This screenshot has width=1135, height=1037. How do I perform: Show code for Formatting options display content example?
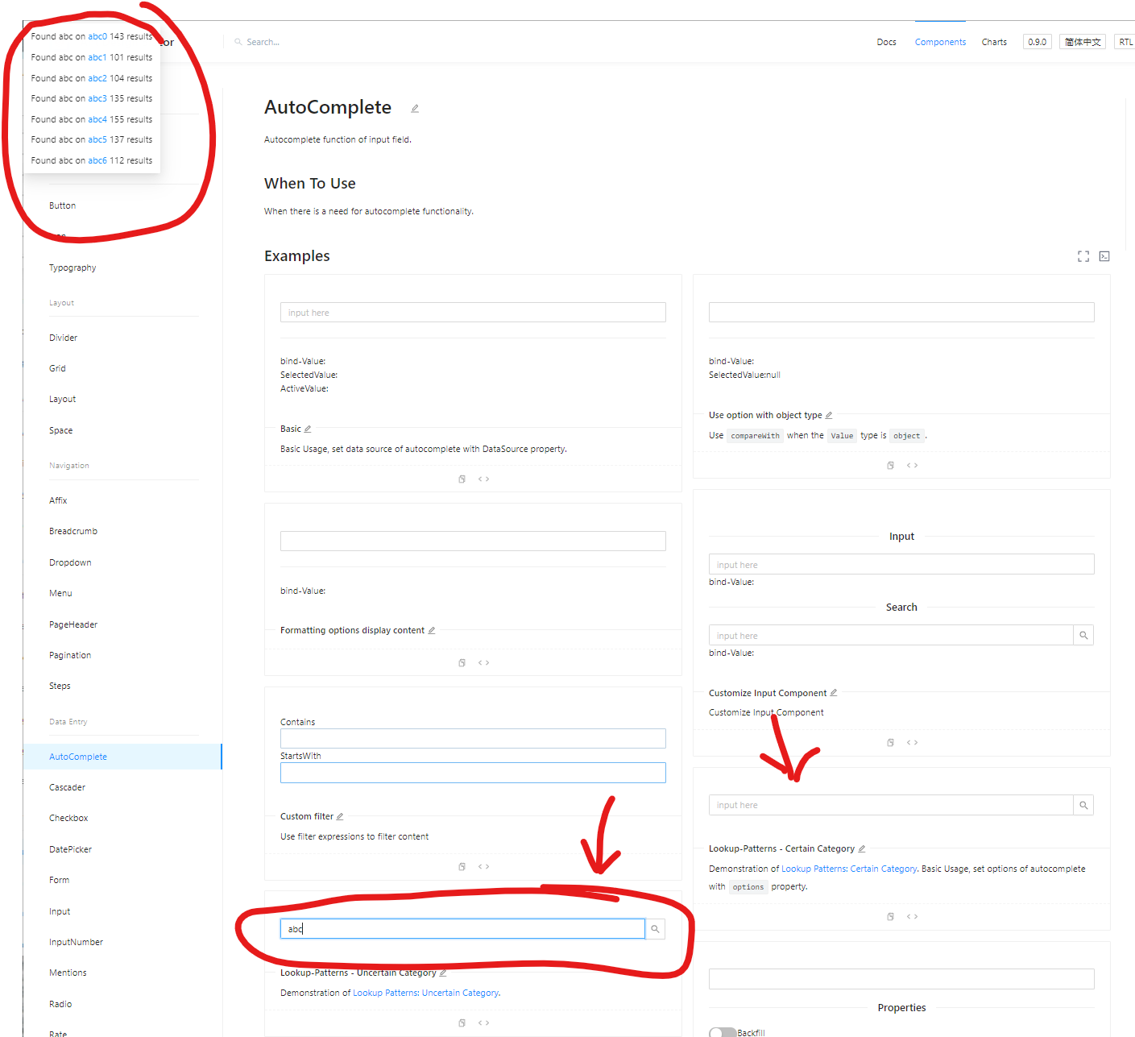pyautogui.click(x=483, y=663)
